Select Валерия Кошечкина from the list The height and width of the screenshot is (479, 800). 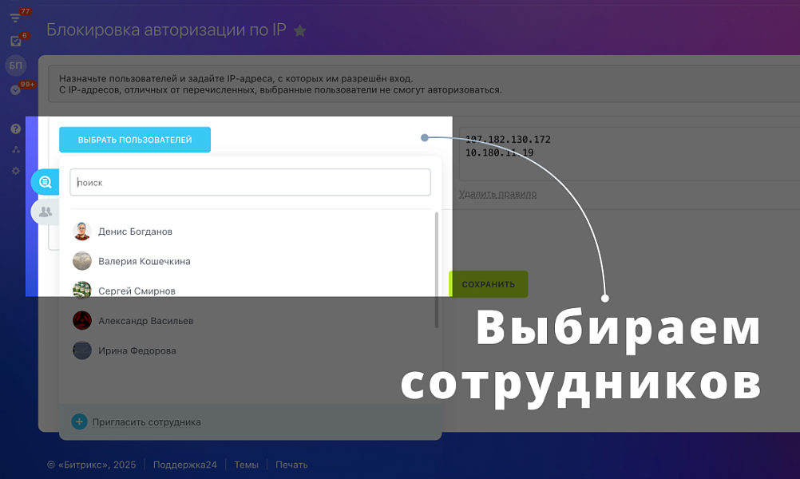144,261
